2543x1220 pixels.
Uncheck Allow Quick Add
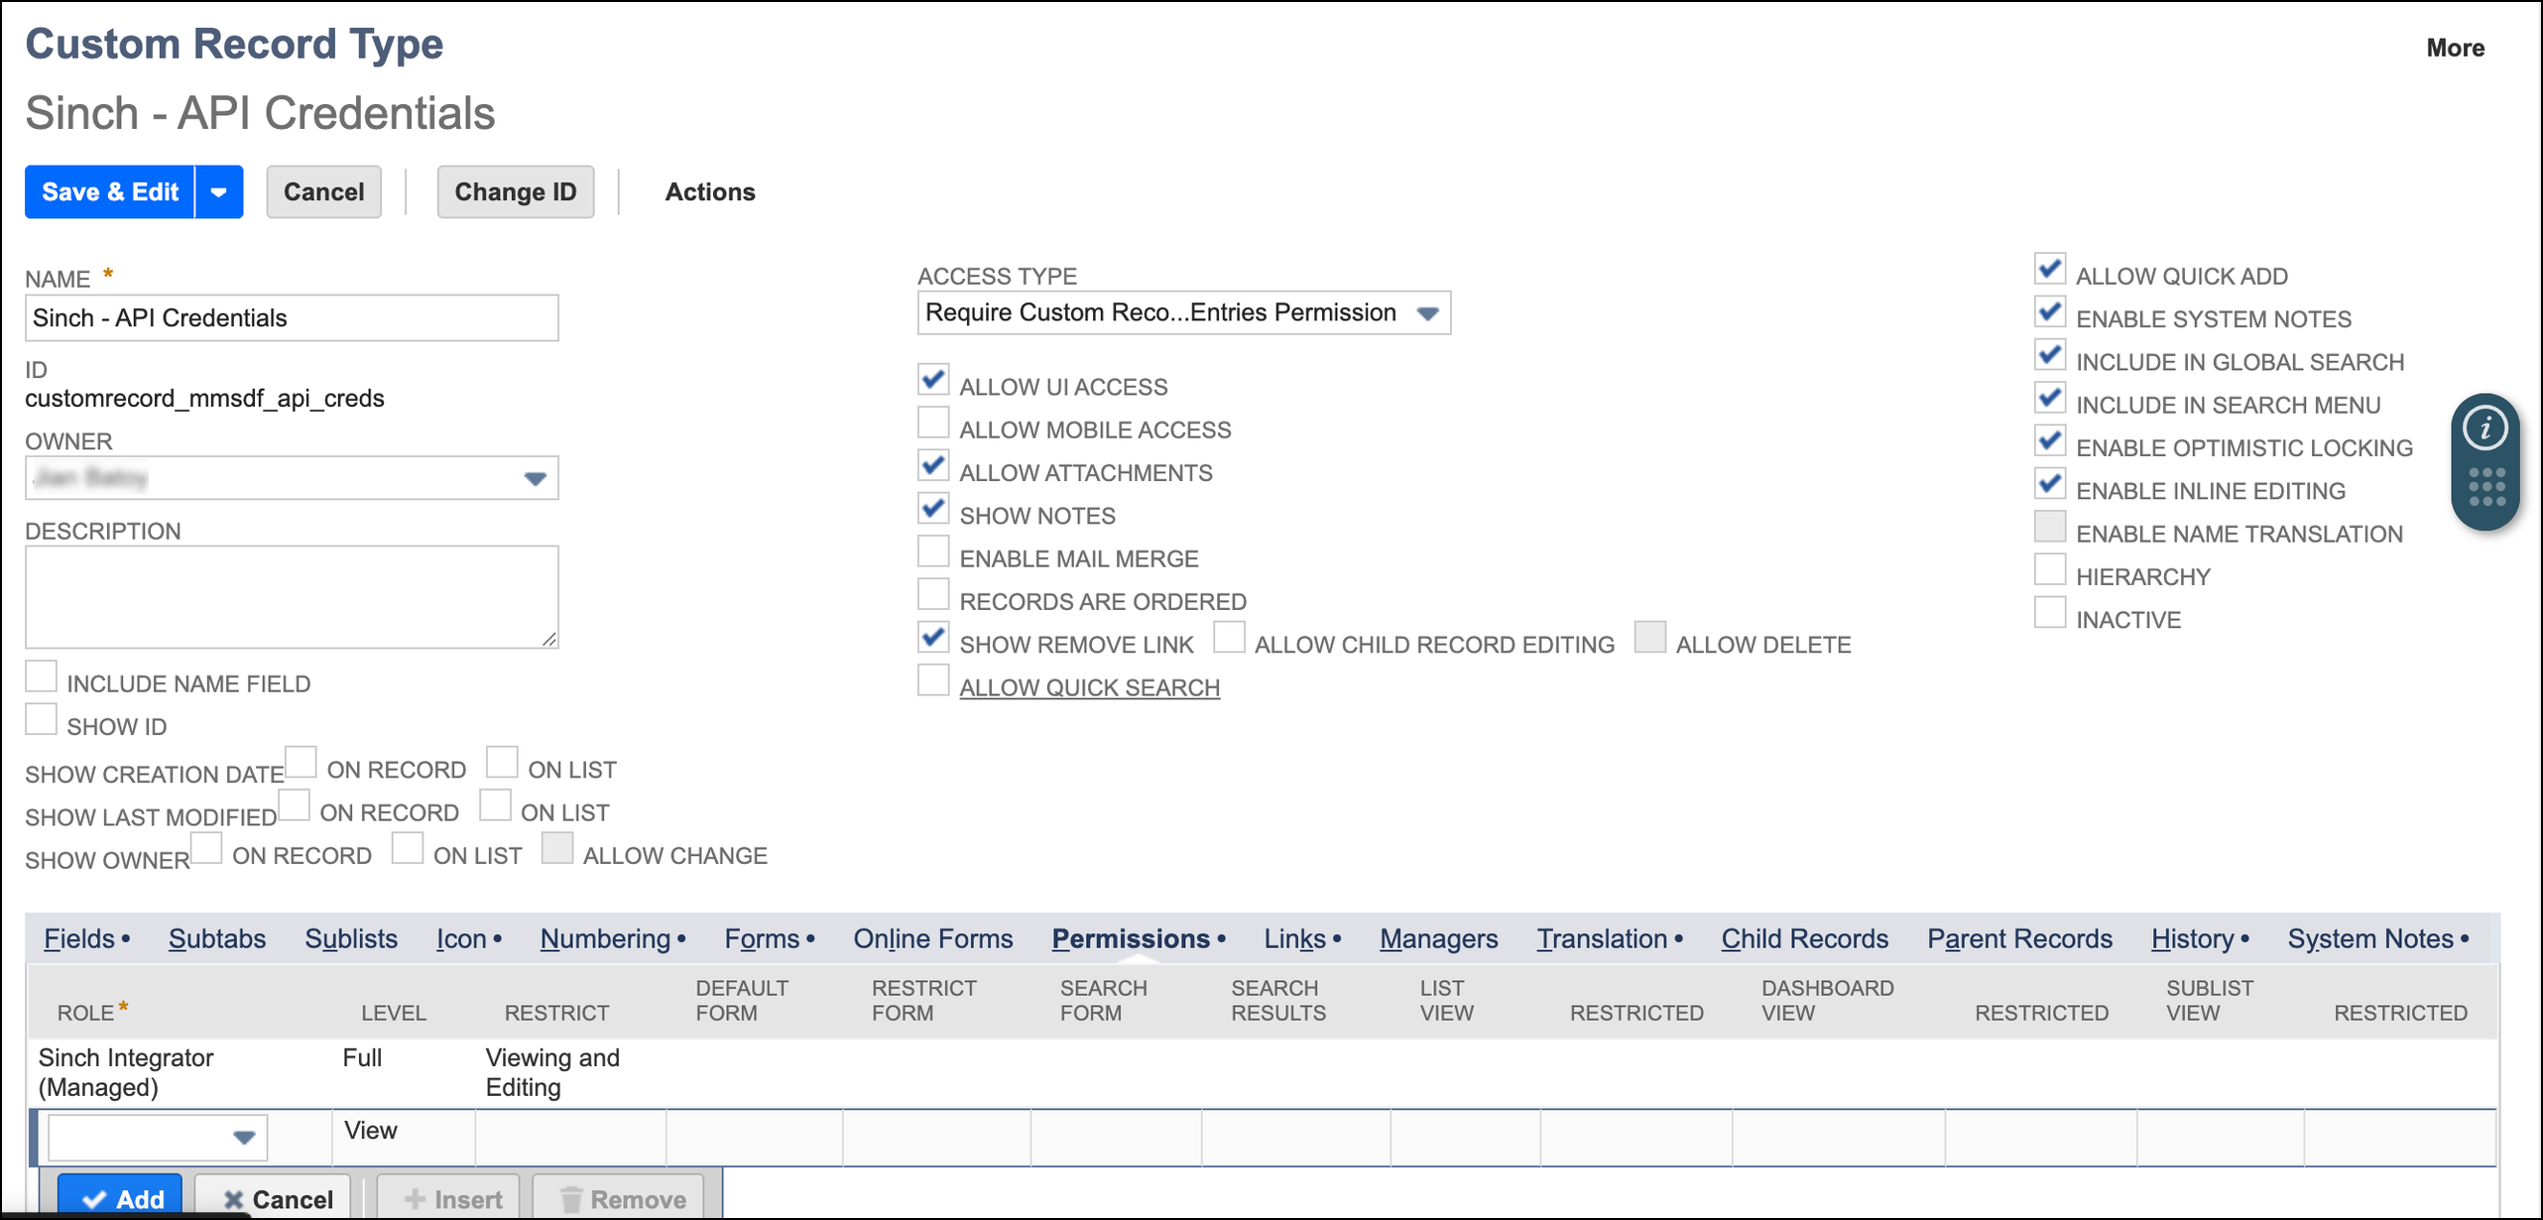point(2050,269)
